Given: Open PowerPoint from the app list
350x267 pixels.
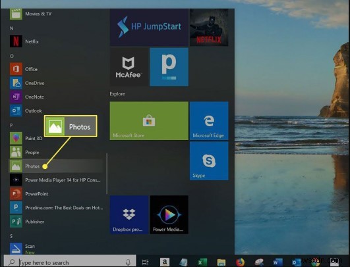Looking at the screenshot, I should (x=56, y=194).
